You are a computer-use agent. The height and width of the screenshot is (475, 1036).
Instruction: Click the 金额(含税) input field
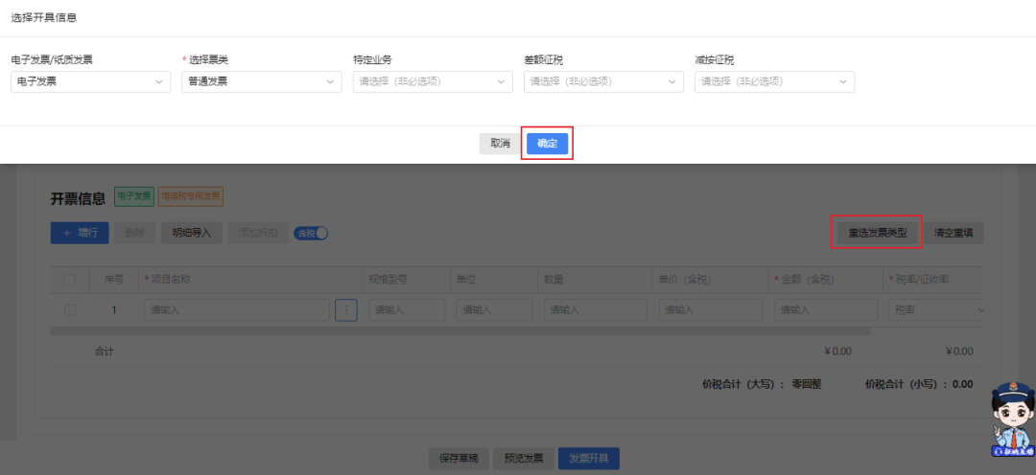click(826, 310)
